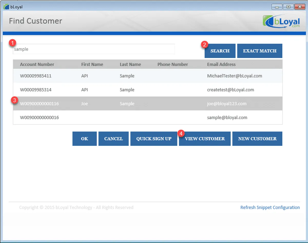The height and width of the screenshot is (243, 308).
Task: Select the sample@bloyal.com customer row
Action: 148,118
